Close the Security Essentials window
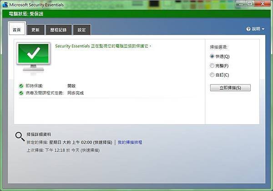The image size is (273, 191). pyautogui.click(x=263, y=4)
